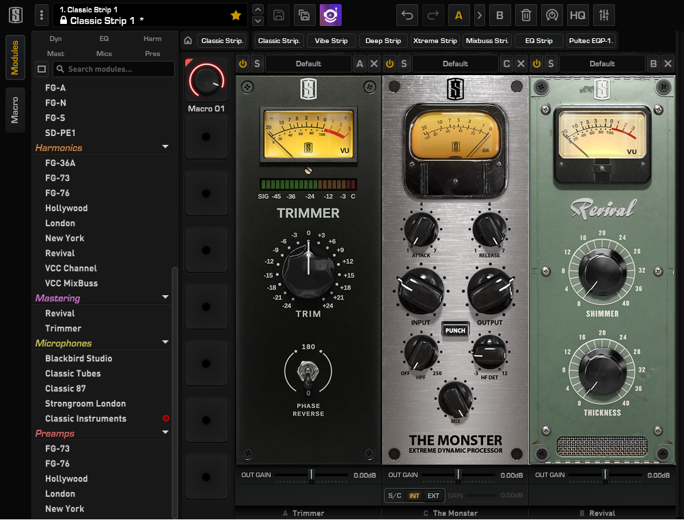Open the three-dot options menu
Screen dimensions: 684x520
[42, 15]
